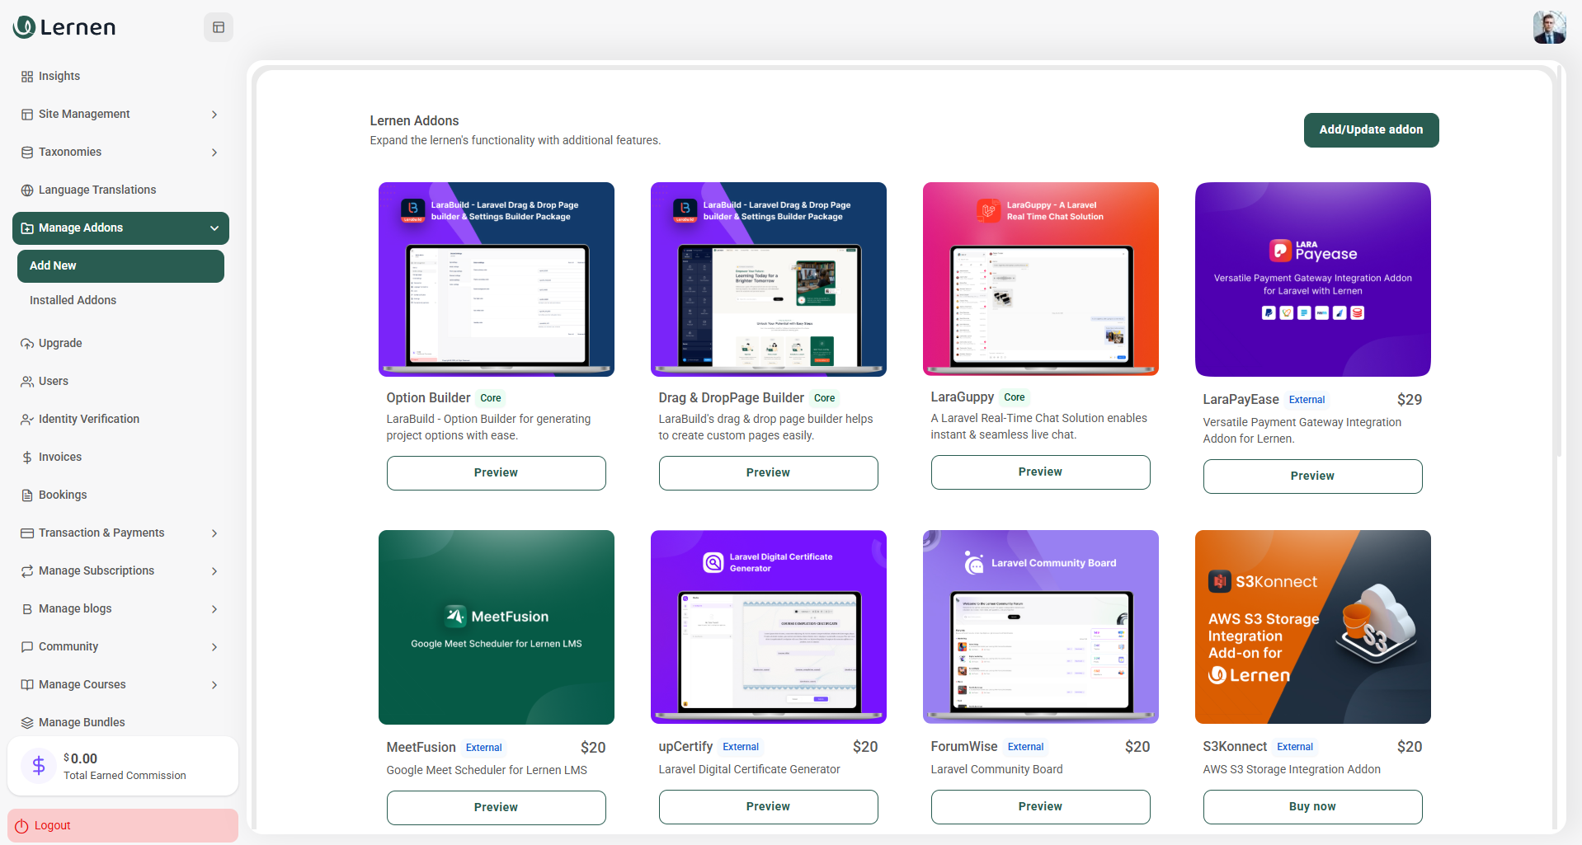Viewport: 1582px width, 845px height.
Task: Click the MeetFusion addon thumbnail
Action: click(x=496, y=627)
